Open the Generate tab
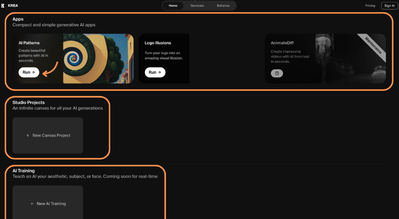 (197, 6)
